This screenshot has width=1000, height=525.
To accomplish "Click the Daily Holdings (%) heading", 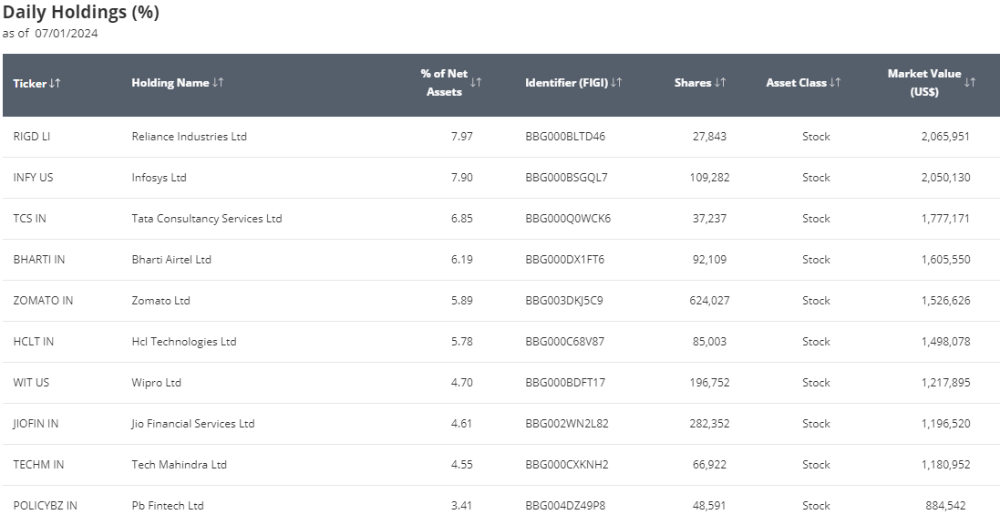I will pos(81,12).
